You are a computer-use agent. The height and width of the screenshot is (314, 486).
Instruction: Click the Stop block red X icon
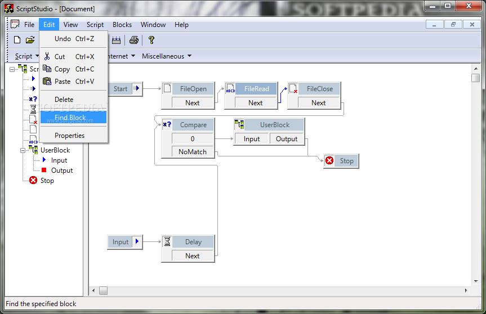[329, 160]
